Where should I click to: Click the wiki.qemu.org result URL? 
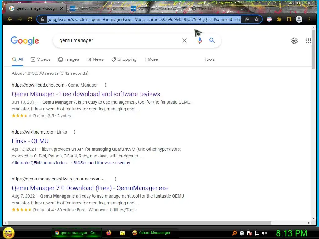(x=39, y=132)
